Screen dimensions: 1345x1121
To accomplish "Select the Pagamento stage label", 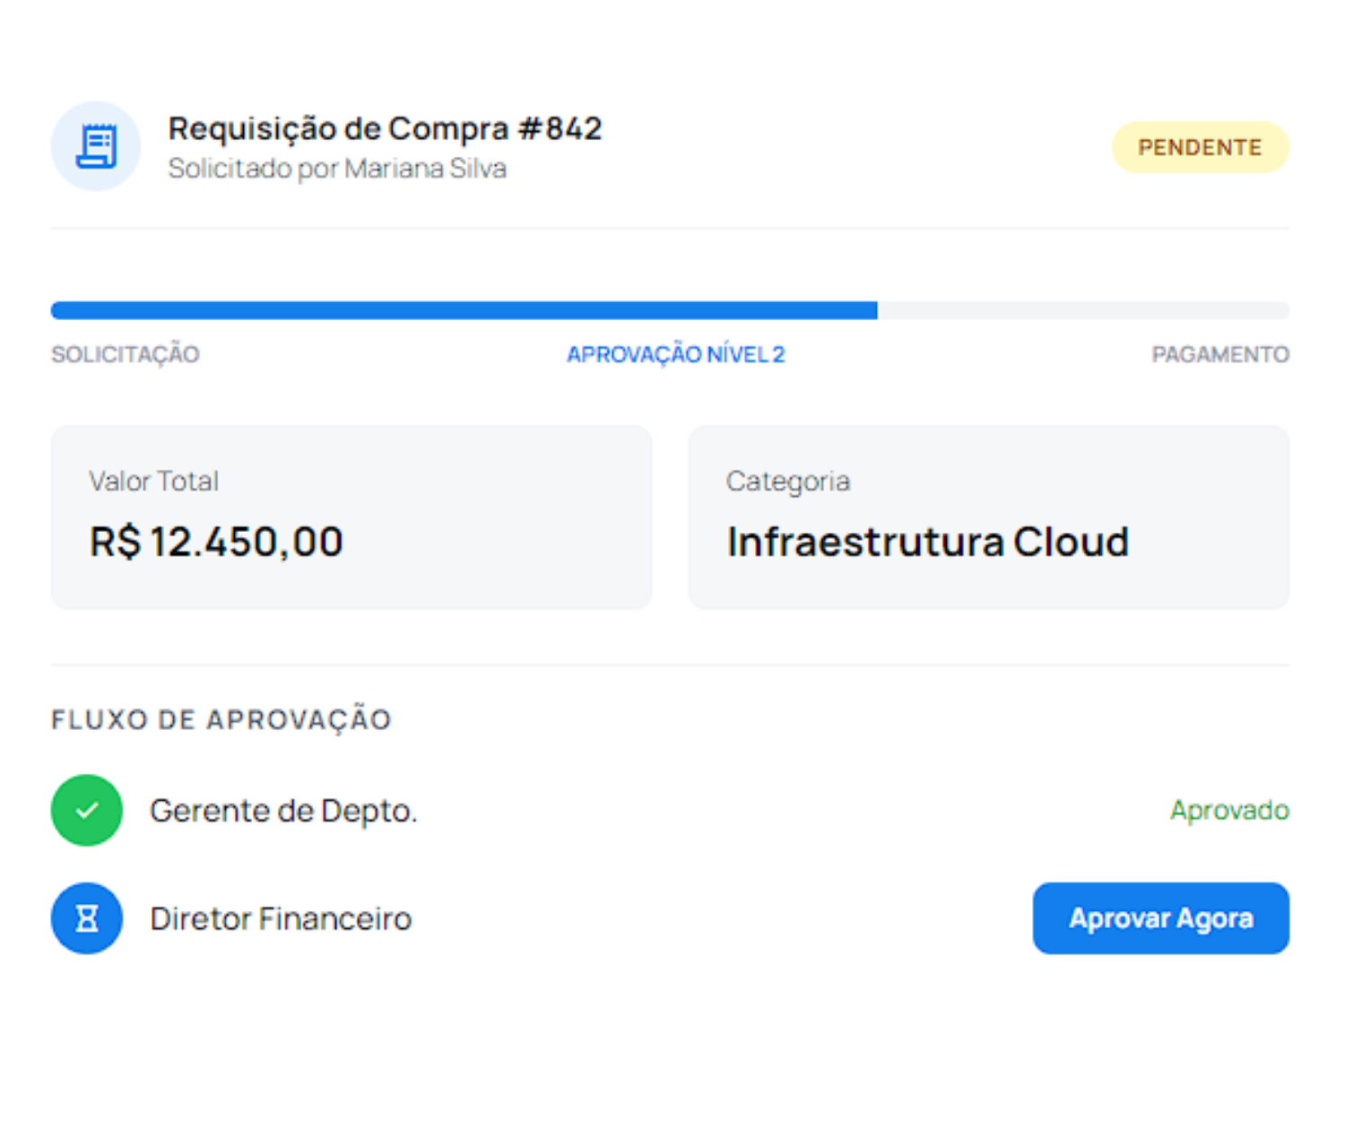I will pos(1219,354).
